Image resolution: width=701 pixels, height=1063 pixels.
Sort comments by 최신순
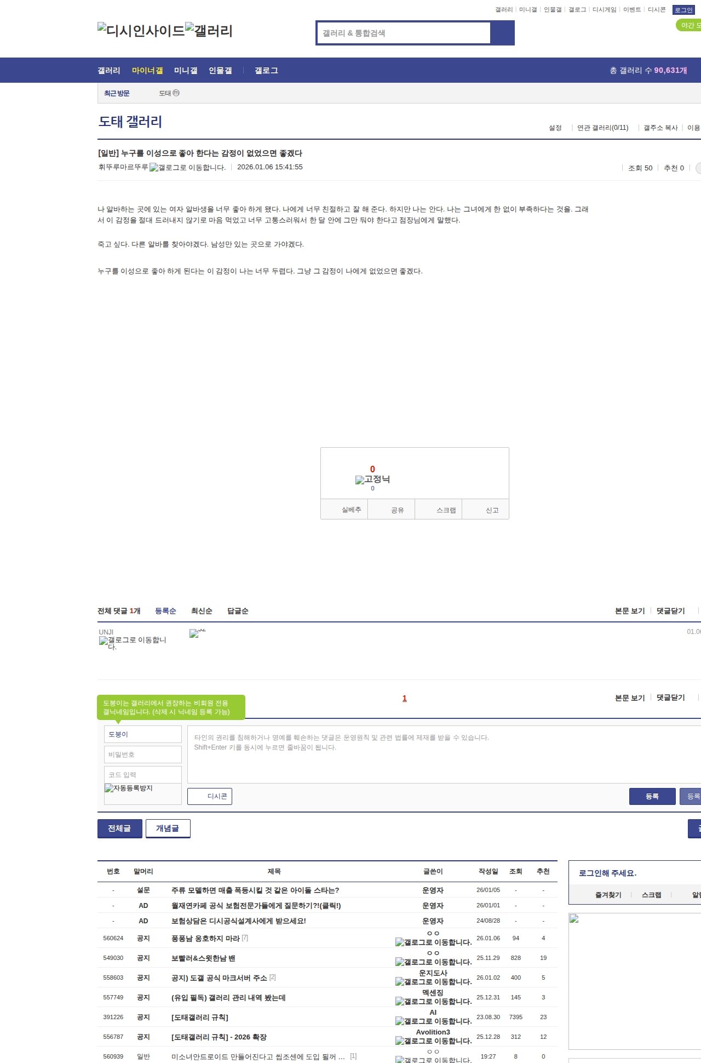tap(202, 611)
